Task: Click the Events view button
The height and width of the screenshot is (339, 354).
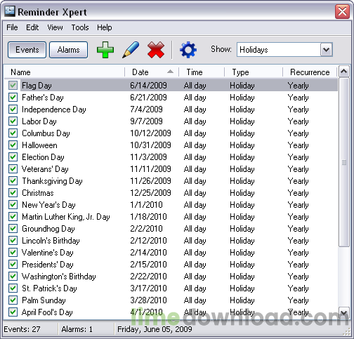Action: (27, 50)
